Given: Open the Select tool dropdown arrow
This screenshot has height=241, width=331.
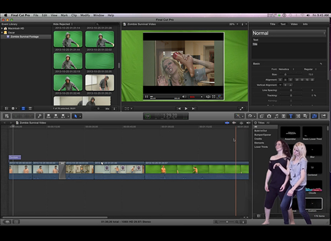Looking at the screenshot, I should [x=80, y=116].
